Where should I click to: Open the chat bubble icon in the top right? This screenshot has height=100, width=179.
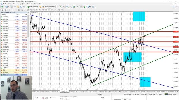[177, 7]
